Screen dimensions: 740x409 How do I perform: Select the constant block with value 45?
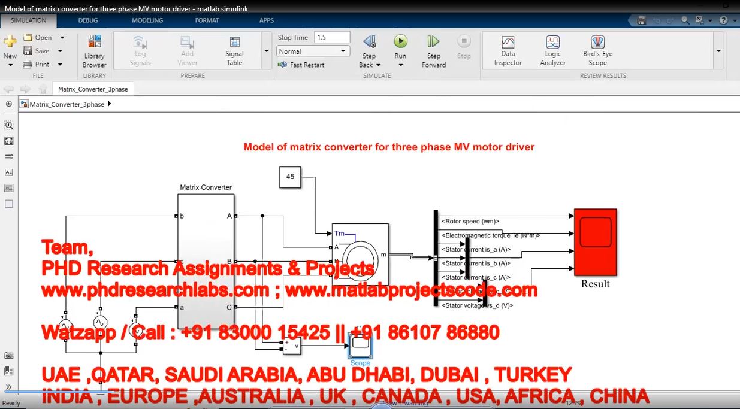pos(291,177)
